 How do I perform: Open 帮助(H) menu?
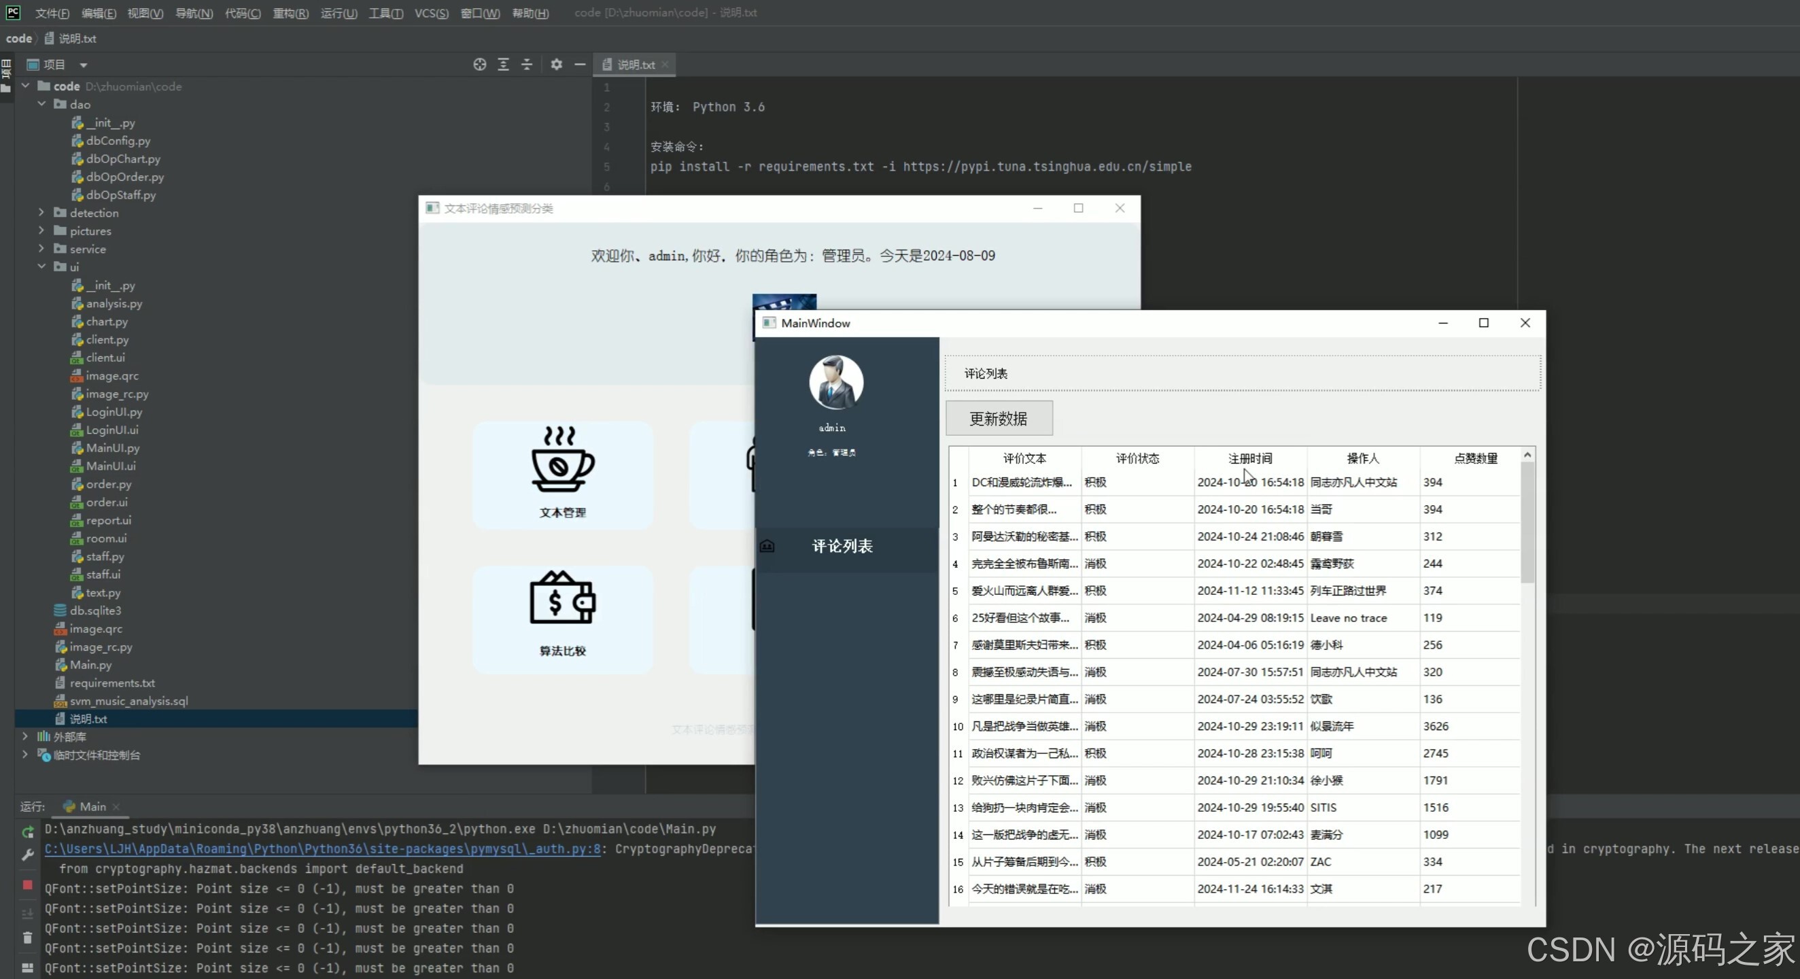coord(530,14)
